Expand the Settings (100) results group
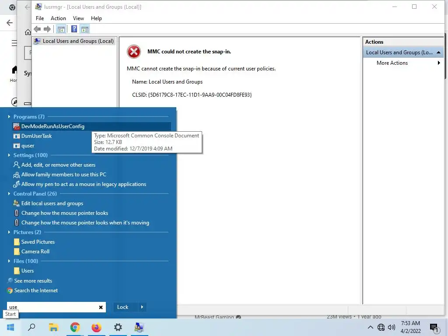Image resolution: width=448 pixels, height=336 pixels. coord(9,155)
